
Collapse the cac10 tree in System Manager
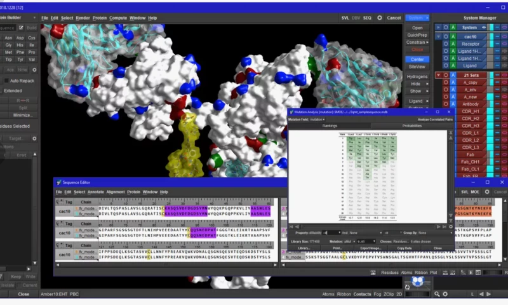click(x=438, y=37)
